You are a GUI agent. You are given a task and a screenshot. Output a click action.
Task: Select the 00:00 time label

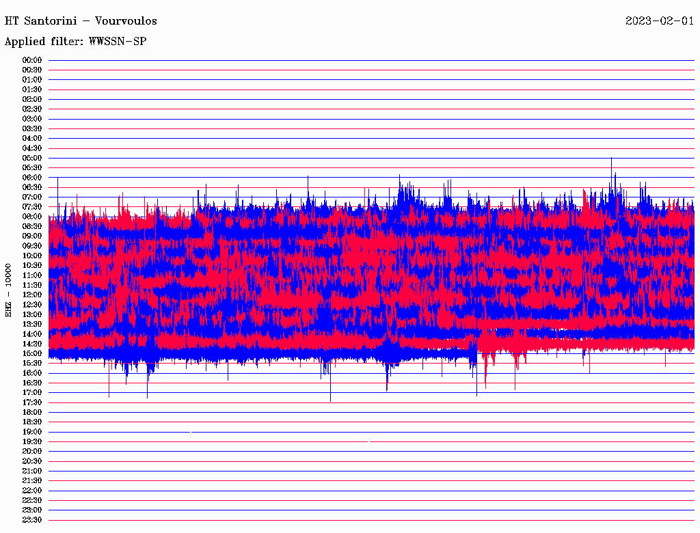coord(32,60)
